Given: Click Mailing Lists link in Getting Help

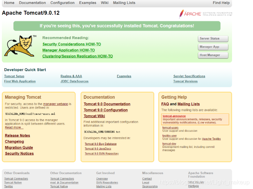Looking at the screenshot, I should click(189, 104).
